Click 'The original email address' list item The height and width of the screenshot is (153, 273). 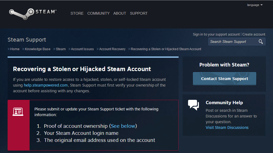tap(99, 140)
